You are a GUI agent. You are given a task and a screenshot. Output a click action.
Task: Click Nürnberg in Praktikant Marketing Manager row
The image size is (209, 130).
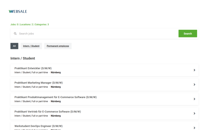tap(56, 87)
